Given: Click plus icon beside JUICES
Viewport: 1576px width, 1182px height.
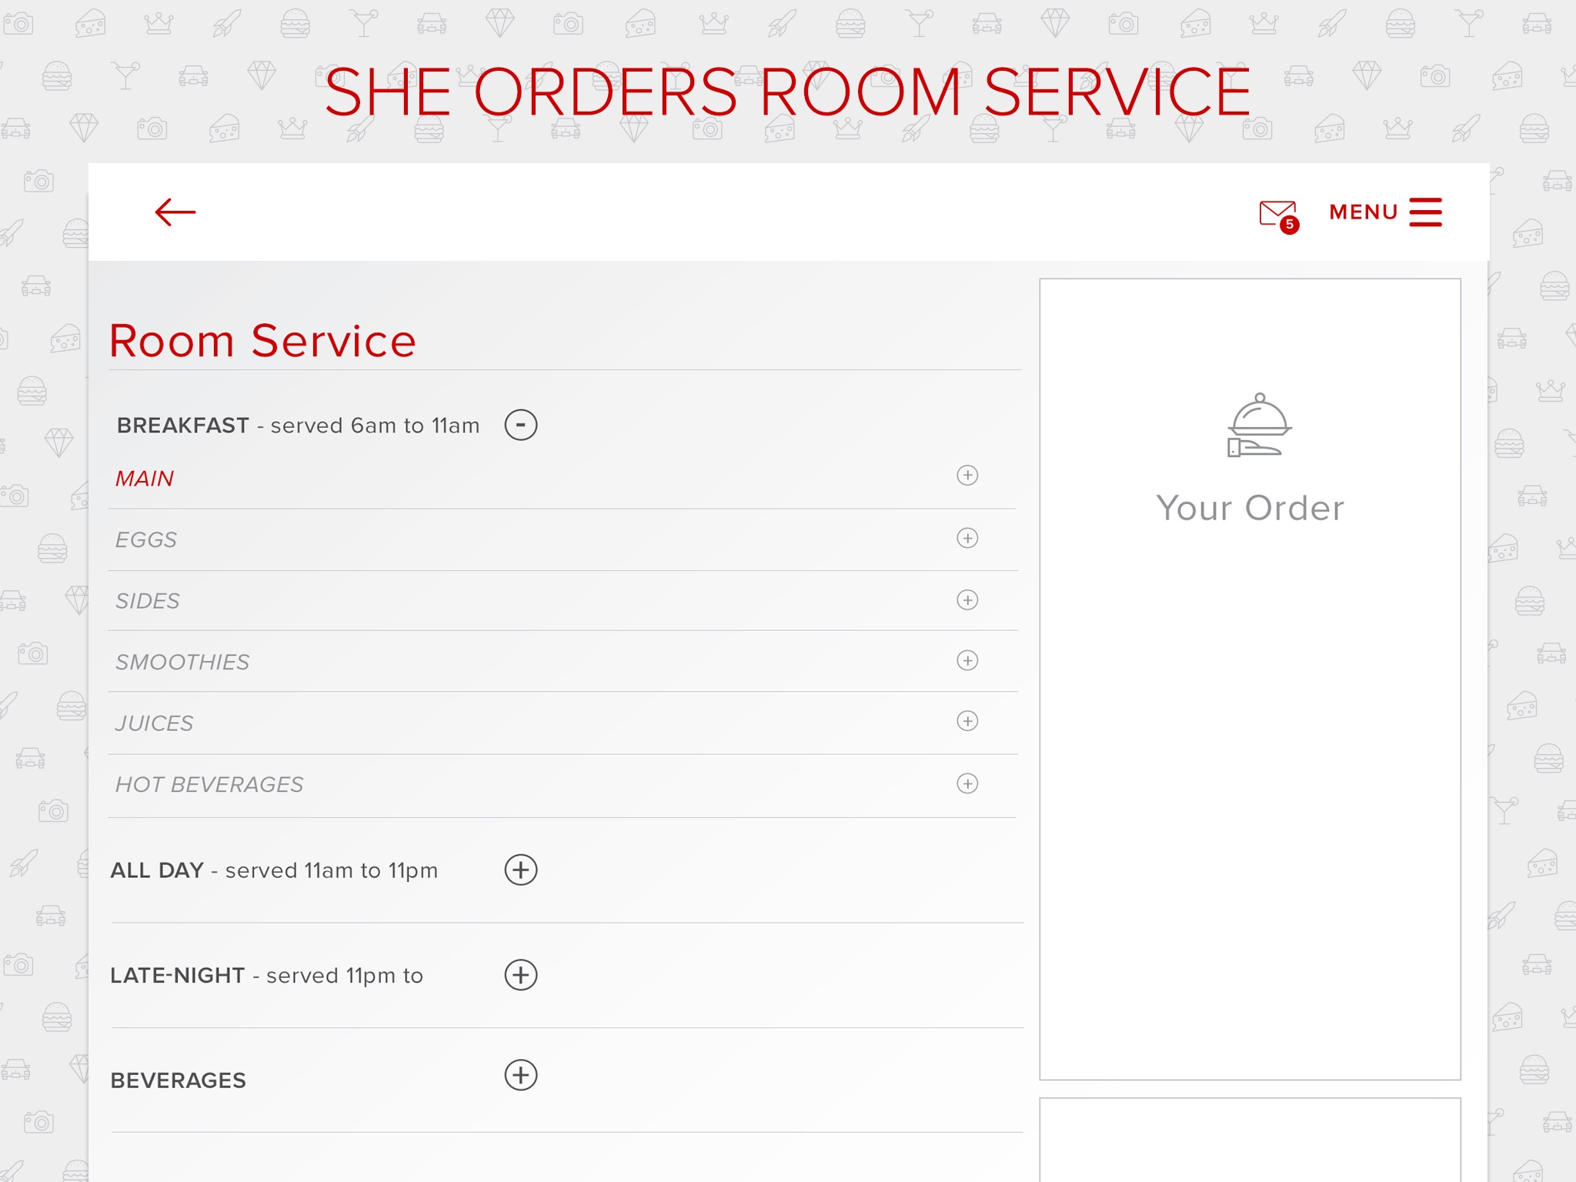Looking at the screenshot, I should [967, 721].
